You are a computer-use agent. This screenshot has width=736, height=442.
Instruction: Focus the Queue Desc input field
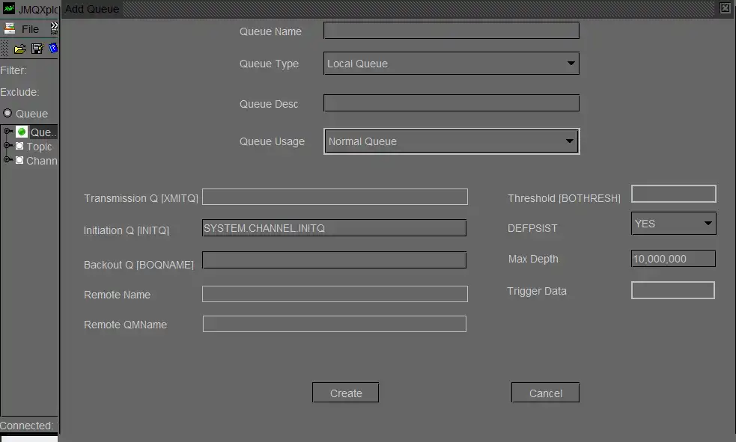click(451, 103)
